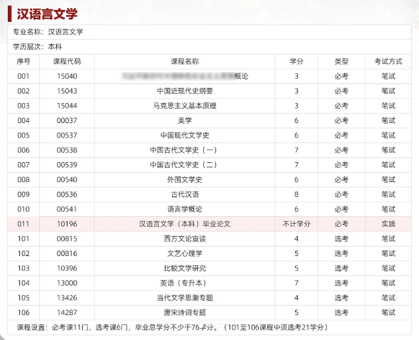The width and height of the screenshot is (419, 340).
Task: Click course name 中国现代文学史
Action: [x=185, y=135]
